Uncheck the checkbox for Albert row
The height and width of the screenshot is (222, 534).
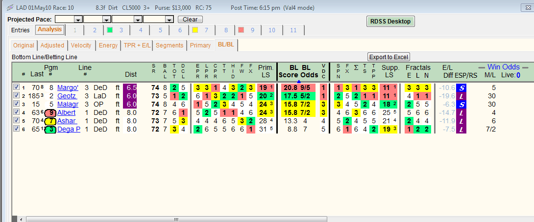click(x=15, y=112)
